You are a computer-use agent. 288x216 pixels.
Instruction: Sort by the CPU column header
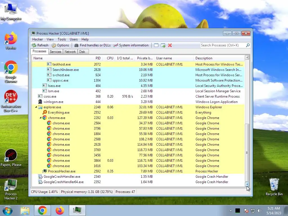point(109,58)
